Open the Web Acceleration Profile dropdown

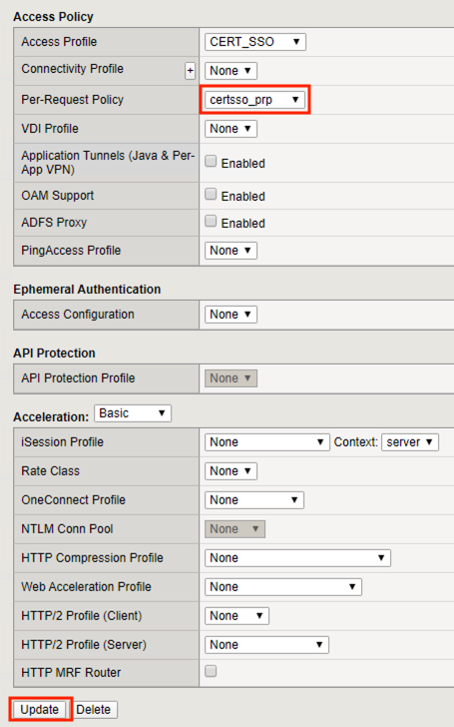click(283, 587)
